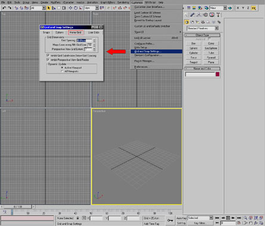Click Perspective View Grid Extent spinner
The width and height of the screenshot is (265, 226).
[x=94, y=49]
